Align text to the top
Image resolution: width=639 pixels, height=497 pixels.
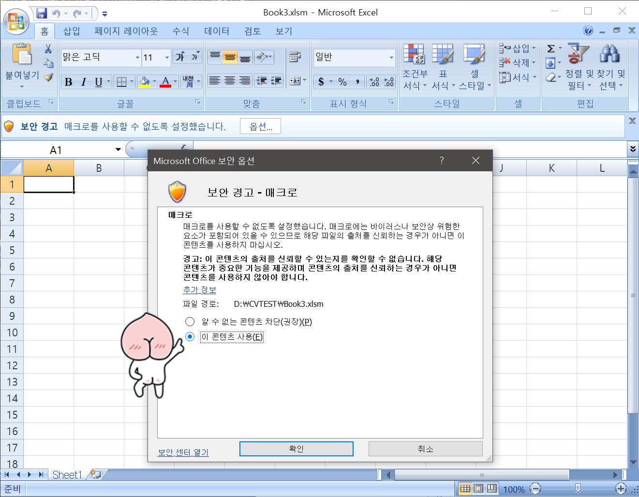(215, 57)
